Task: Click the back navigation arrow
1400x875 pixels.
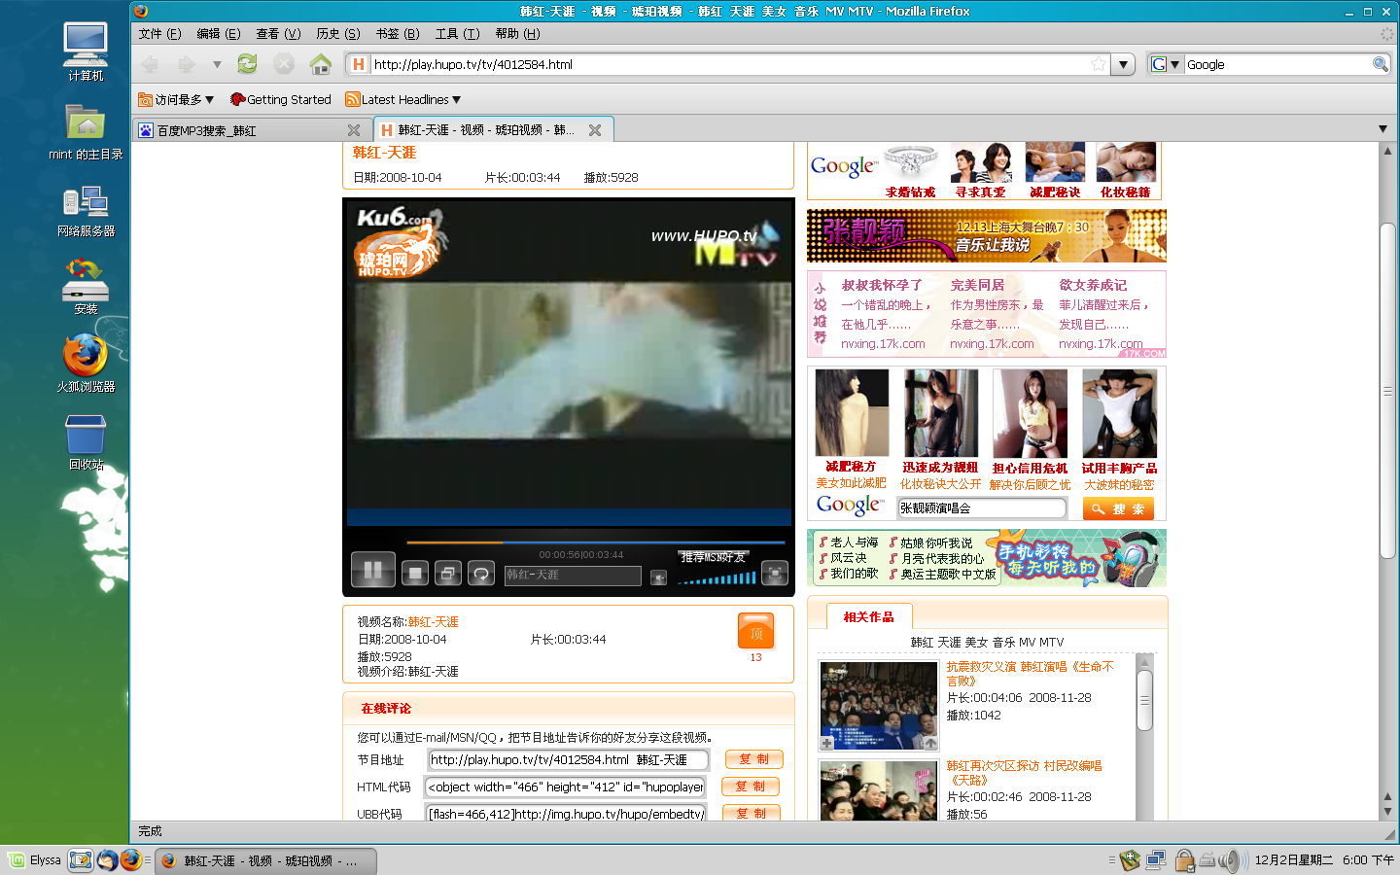Action: (x=150, y=64)
